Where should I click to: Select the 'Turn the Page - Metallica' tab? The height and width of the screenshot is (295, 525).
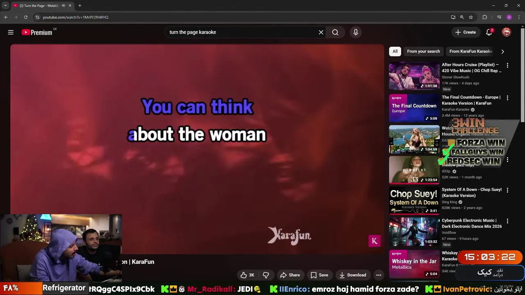coord(39,6)
